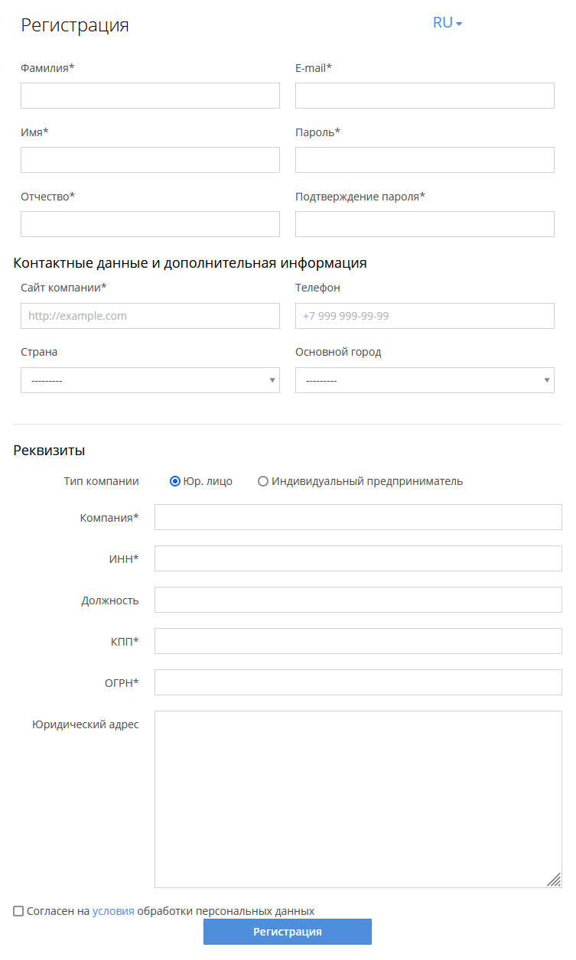Check the Согласен на условия checkbox
This screenshot has height=960, width=576.
(x=18, y=911)
